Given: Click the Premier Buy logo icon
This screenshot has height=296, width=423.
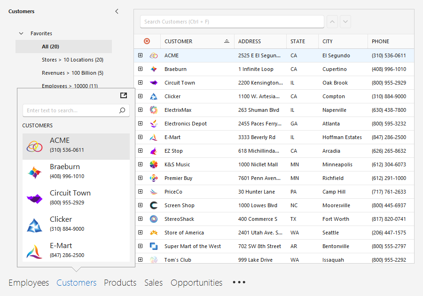Looking at the screenshot, I should (154, 178).
